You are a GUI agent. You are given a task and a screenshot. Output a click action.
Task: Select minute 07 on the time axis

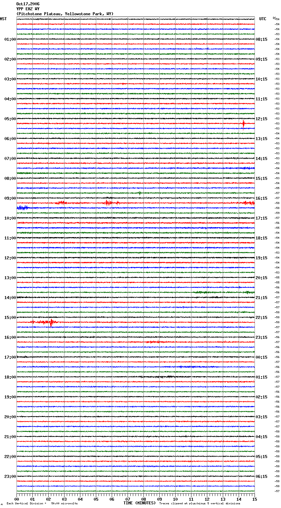tap(128, 499)
